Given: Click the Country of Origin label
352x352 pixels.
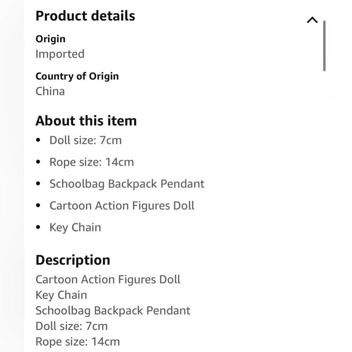Looking at the screenshot, I should [77, 76].
